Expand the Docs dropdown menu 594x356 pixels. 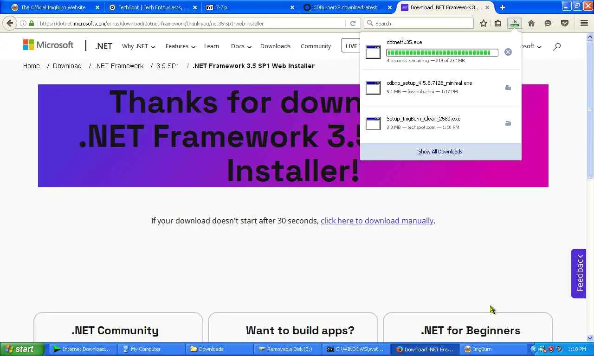coord(241,46)
